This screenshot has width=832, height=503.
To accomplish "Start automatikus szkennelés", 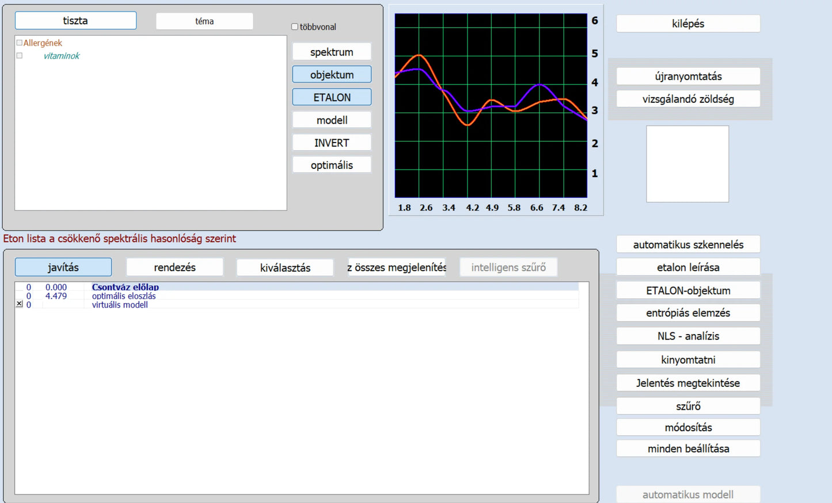I will click(x=688, y=244).
